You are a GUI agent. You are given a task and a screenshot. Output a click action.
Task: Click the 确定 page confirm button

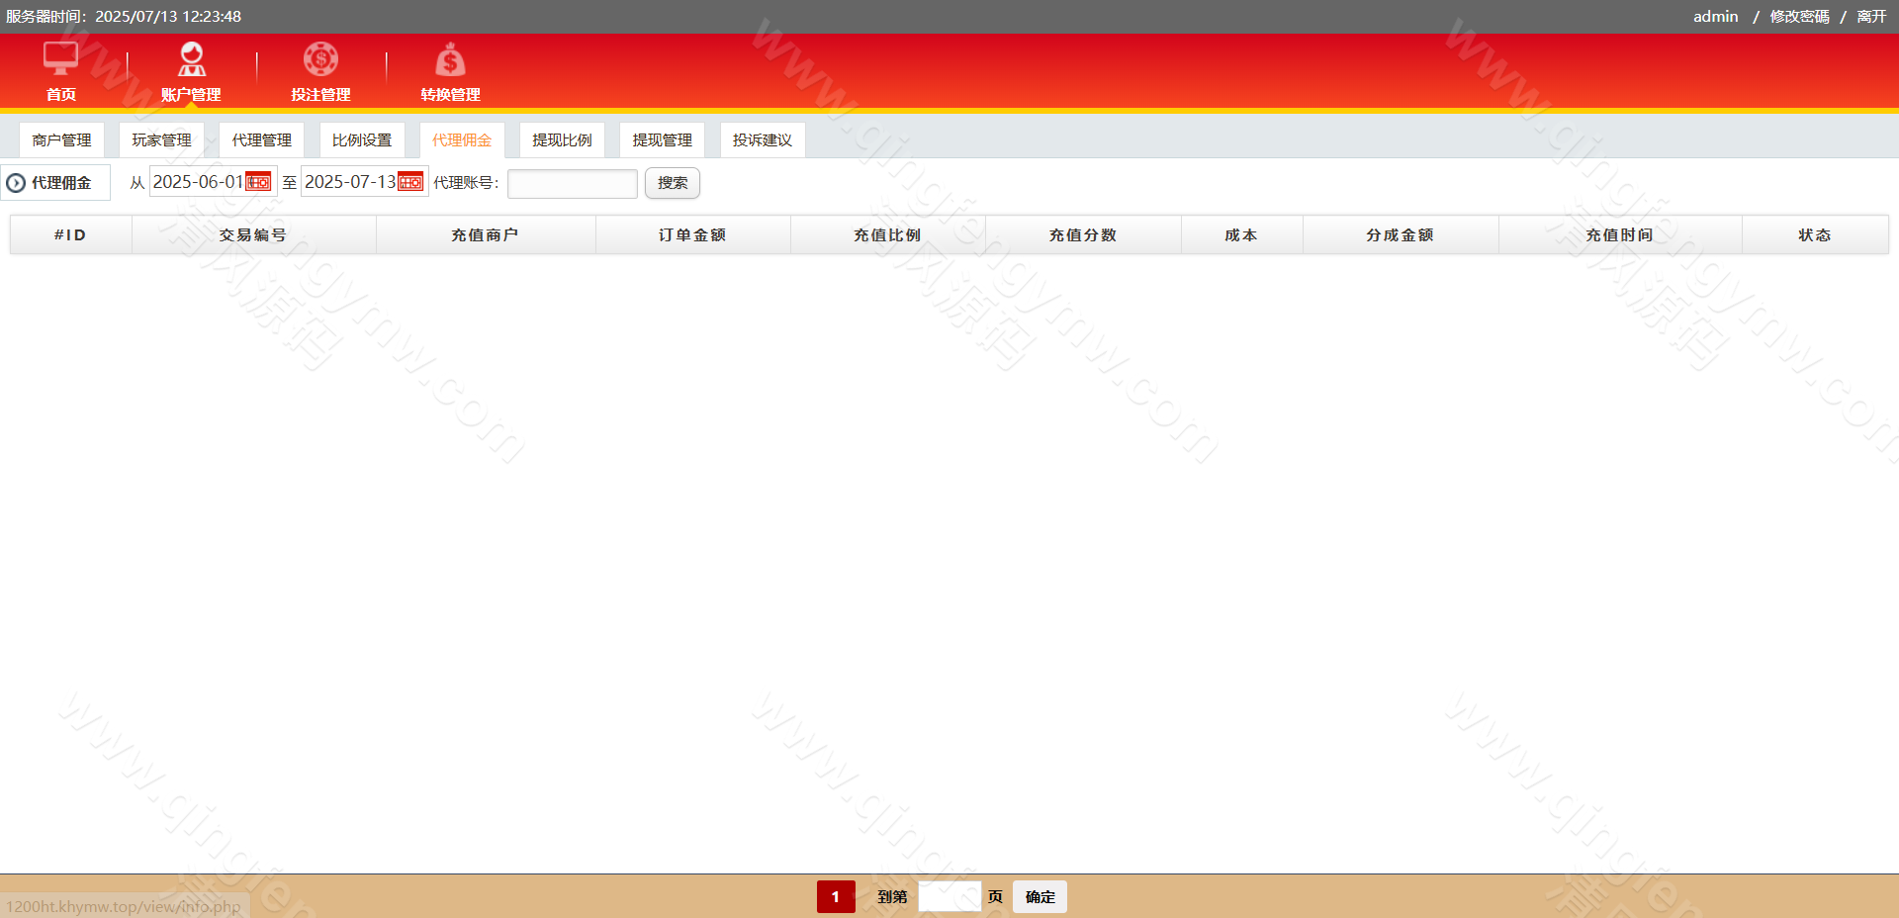1040,897
